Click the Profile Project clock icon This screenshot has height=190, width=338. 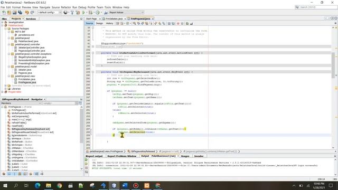(97, 13)
